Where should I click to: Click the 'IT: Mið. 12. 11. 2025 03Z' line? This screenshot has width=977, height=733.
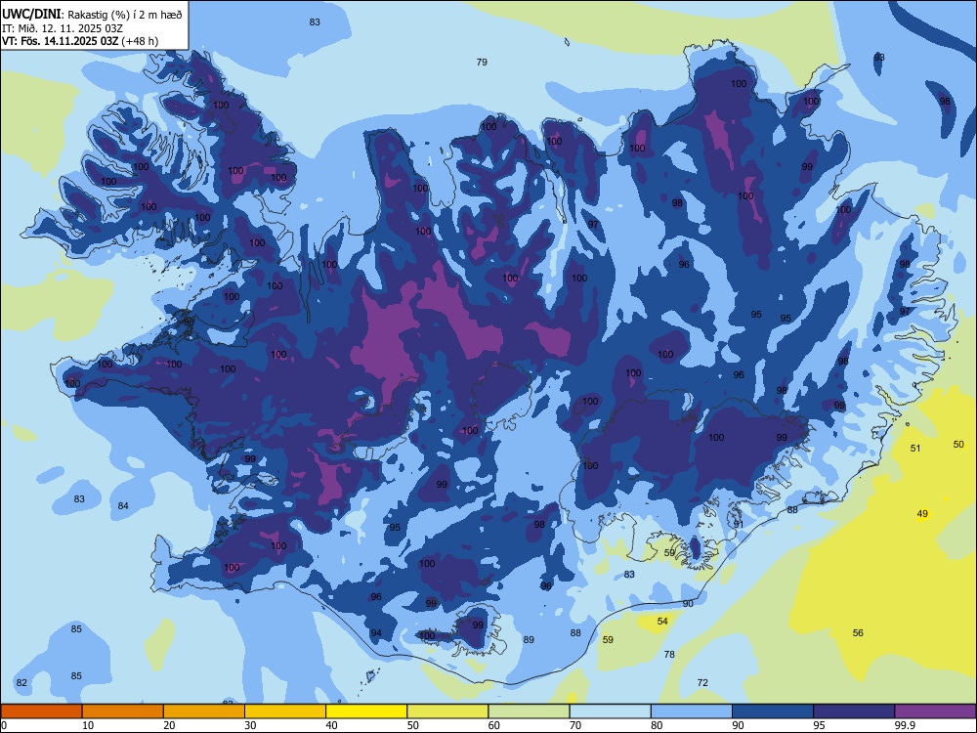[x=64, y=28]
